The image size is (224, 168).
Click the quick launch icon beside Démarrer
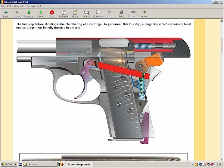[x=20, y=164]
